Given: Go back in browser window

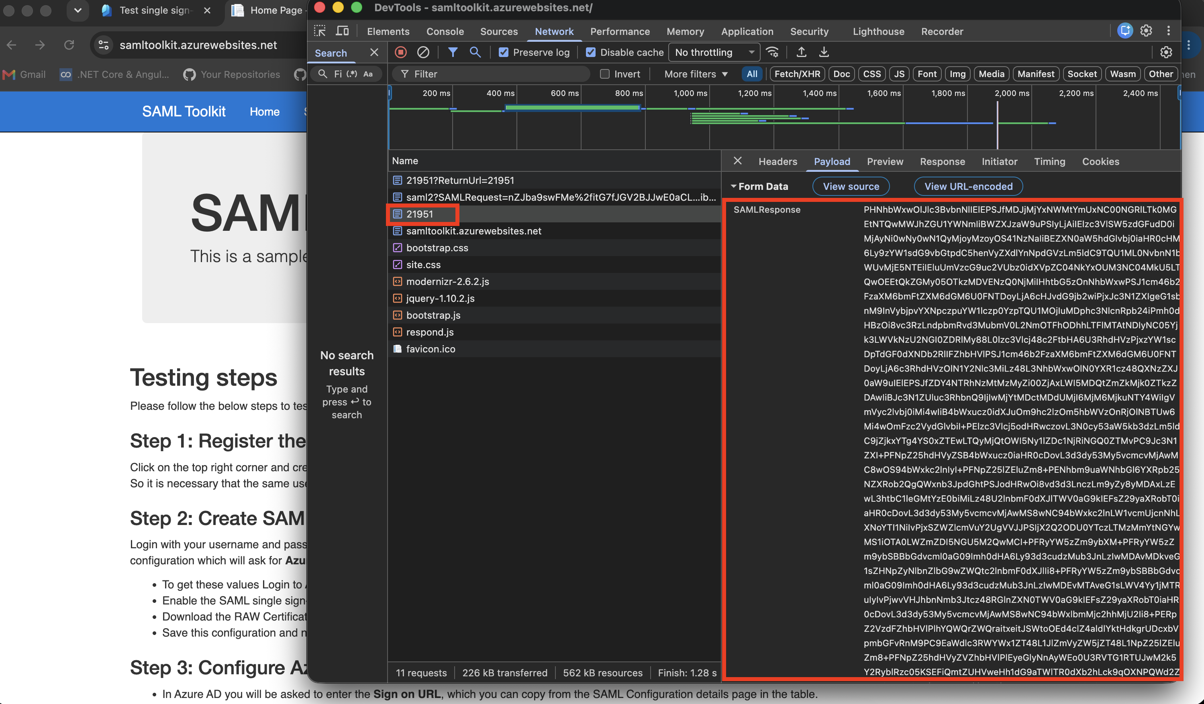Looking at the screenshot, I should (12, 45).
